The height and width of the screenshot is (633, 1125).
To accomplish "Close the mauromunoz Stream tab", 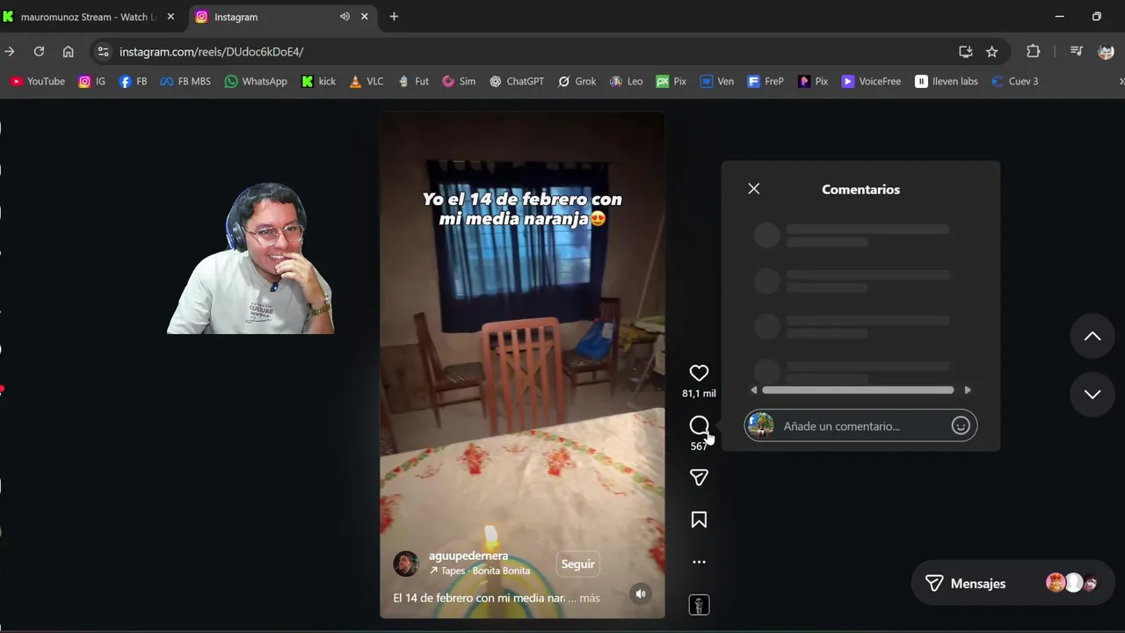I will point(171,17).
